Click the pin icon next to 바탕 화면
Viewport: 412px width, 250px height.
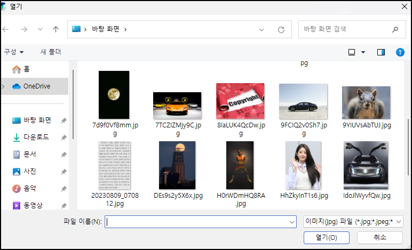[x=64, y=120]
